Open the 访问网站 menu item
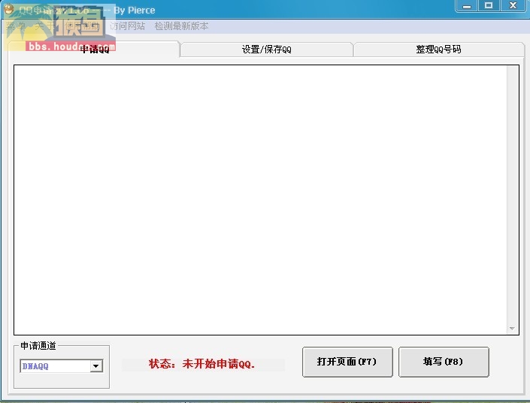The image size is (530, 403). pos(127,26)
